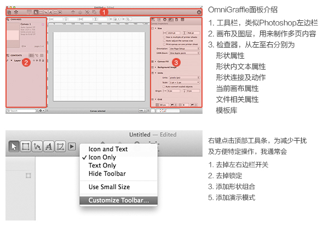Switch Contents to grid view
The height and width of the screenshot is (226, 323).
click(42, 55)
